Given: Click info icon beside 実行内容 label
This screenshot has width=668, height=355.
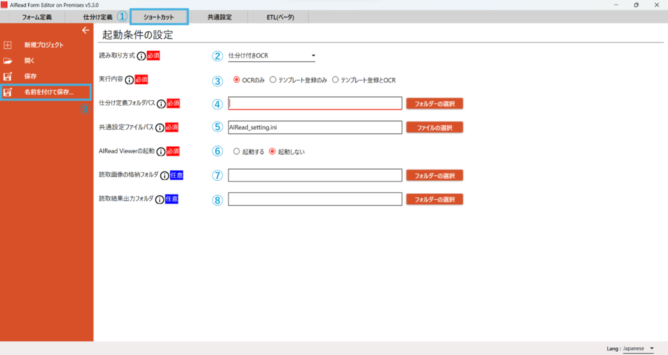Looking at the screenshot, I should [x=129, y=80].
